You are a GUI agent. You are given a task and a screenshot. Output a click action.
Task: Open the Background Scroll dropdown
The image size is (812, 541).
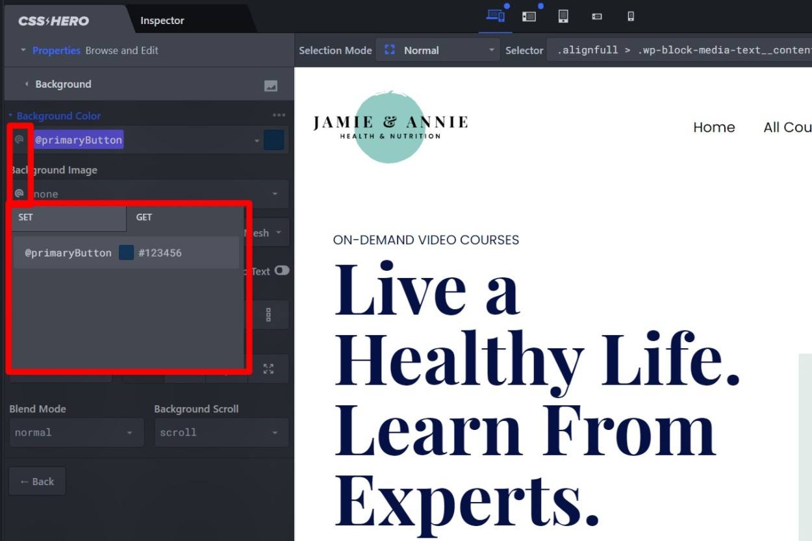(x=222, y=433)
